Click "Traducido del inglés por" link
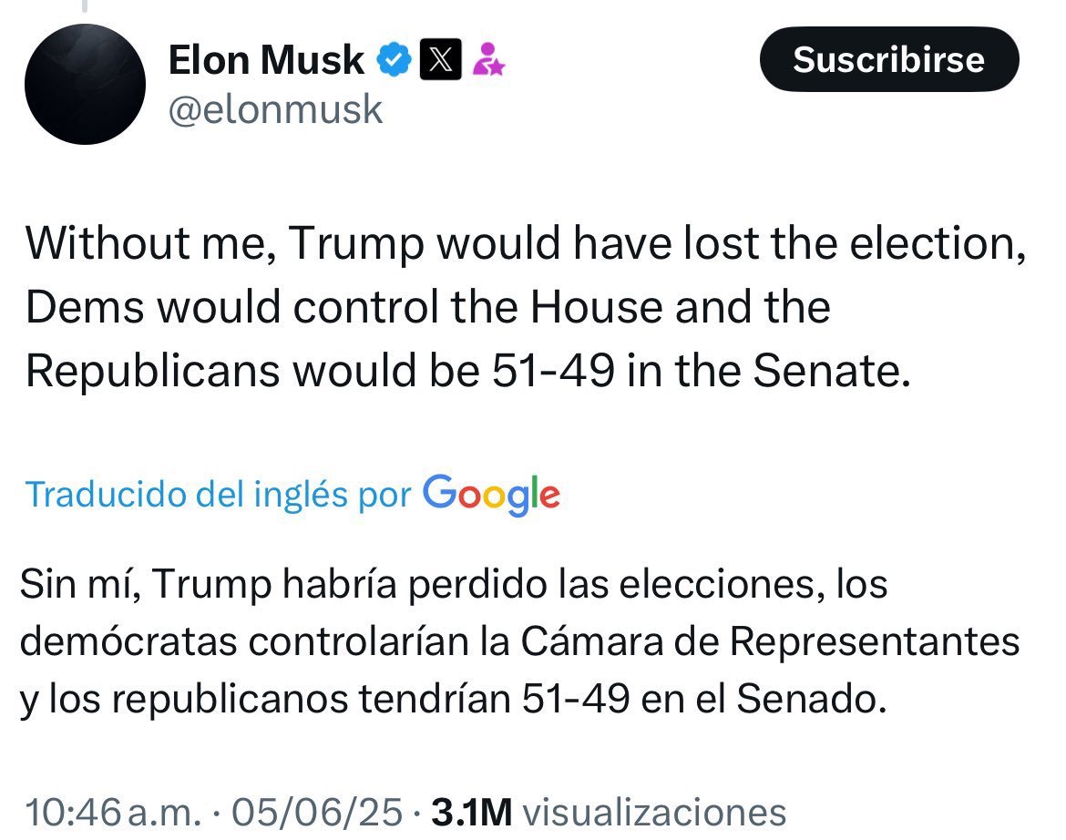The height and width of the screenshot is (840, 1066). [x=219, y=494]
